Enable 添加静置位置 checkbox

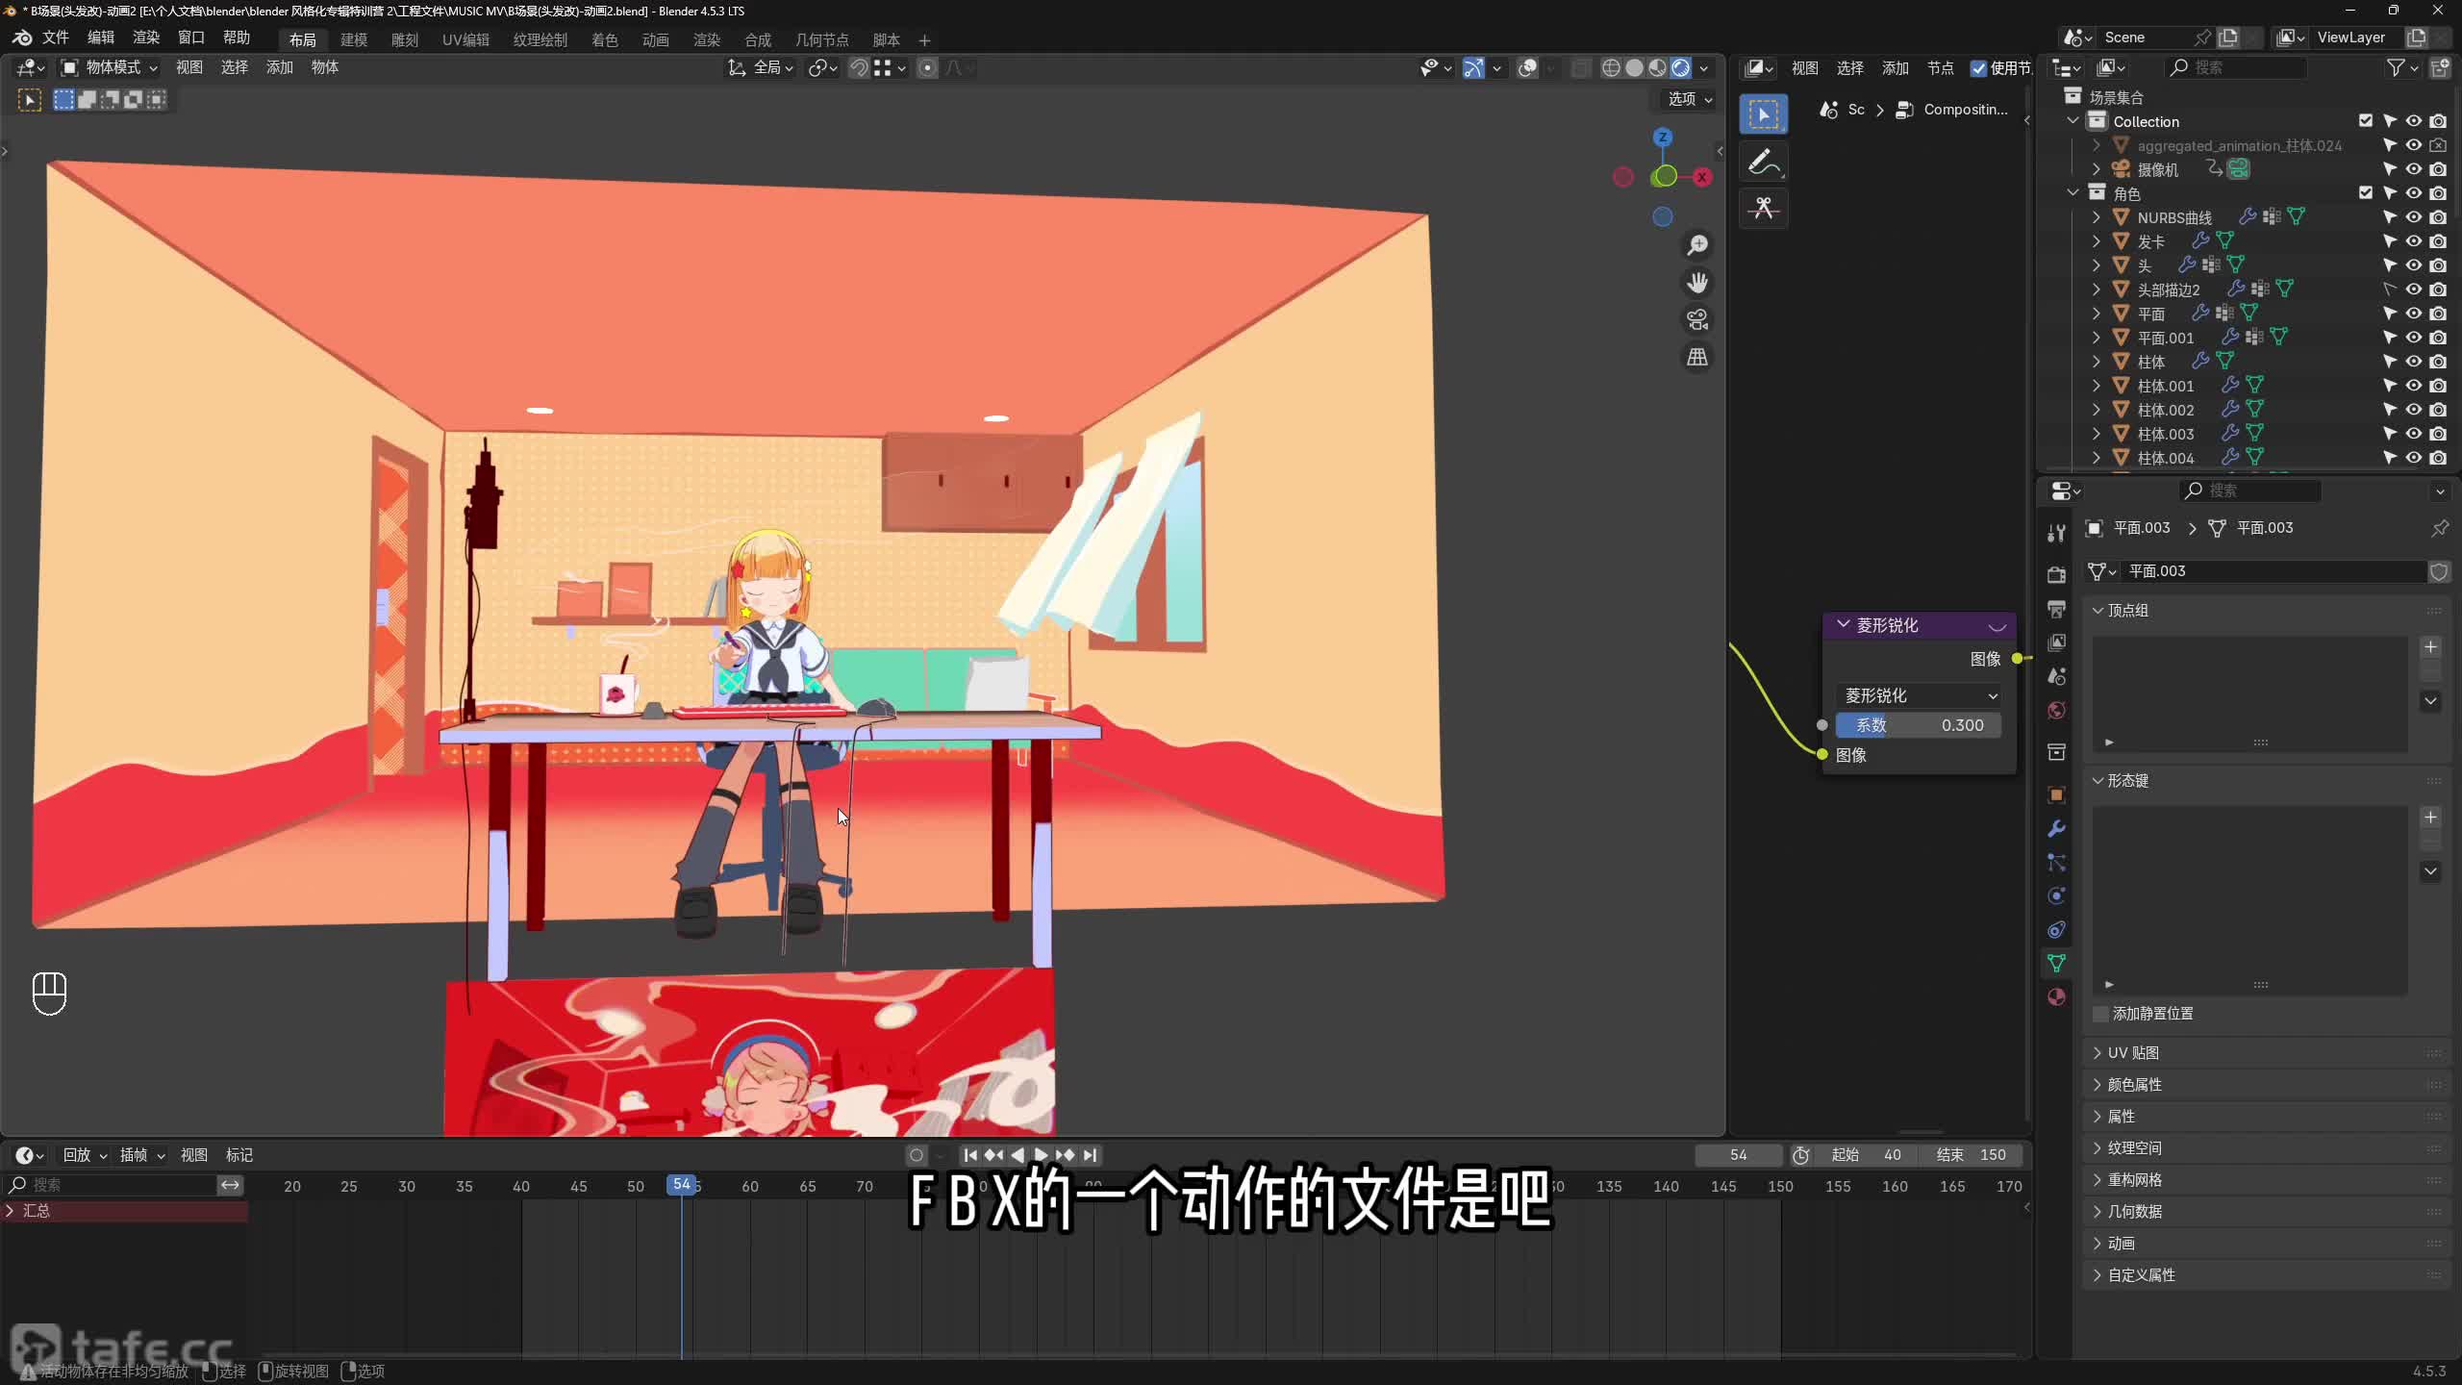point(2101,1014)
